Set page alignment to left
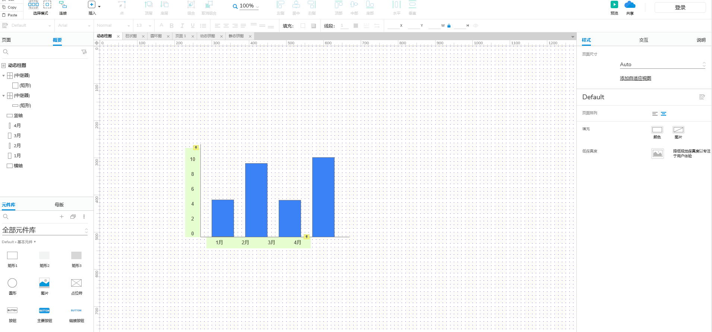Viewport: 712px width, 332px height. pos(655,114)
